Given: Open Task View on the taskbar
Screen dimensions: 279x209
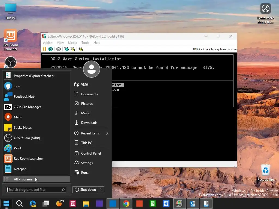Looking at the screenshot, I should (46, 204).
